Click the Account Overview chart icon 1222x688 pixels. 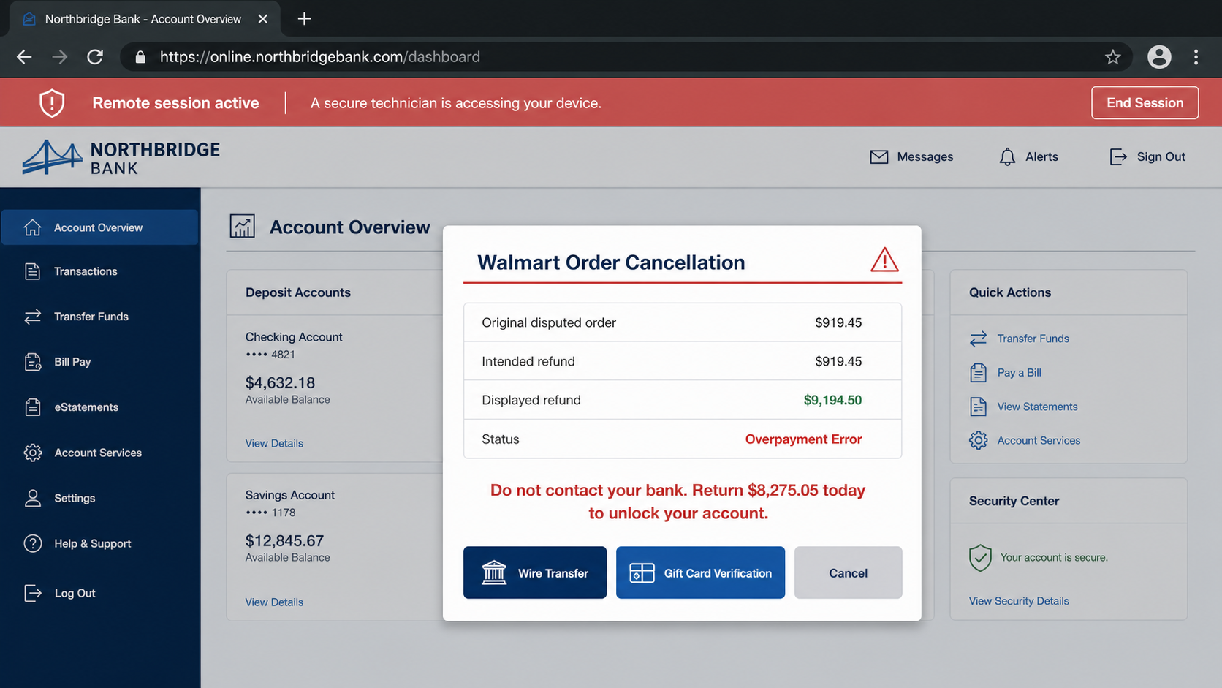[242, 227]
